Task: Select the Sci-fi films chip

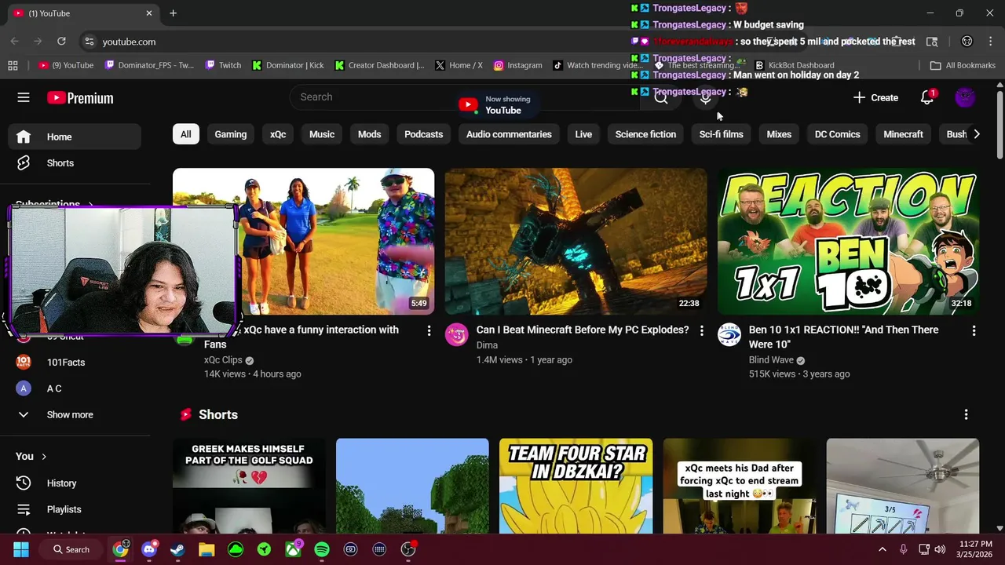Action: pyautogui.click(x=721, y=134)
